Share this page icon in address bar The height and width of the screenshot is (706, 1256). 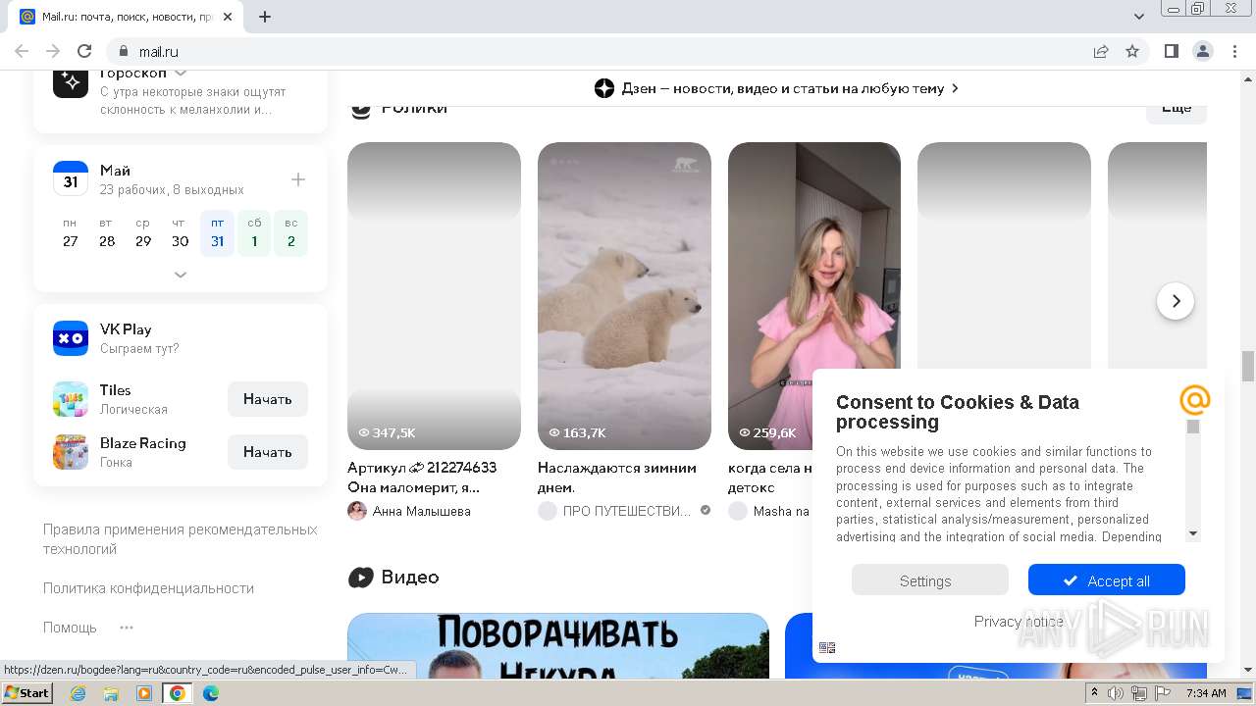[1101, 51]
